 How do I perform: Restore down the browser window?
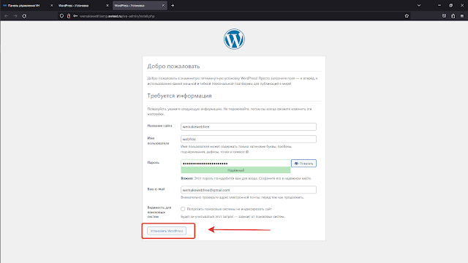coord(450,5)
